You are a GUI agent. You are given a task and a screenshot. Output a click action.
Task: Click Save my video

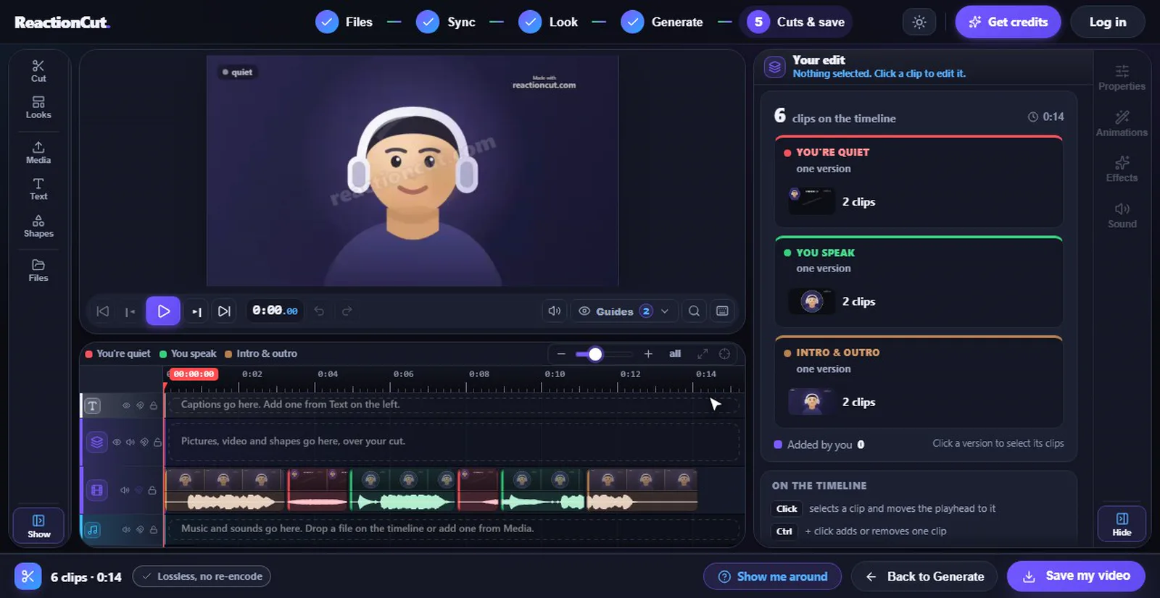coord(1077,576)
